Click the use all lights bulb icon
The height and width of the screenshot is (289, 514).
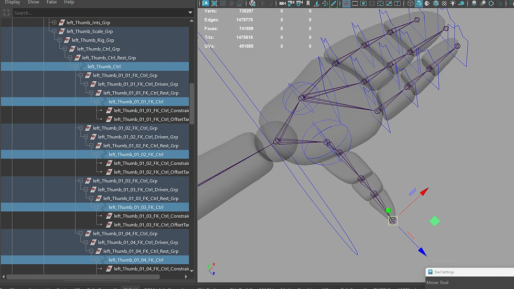coord(453,3)
